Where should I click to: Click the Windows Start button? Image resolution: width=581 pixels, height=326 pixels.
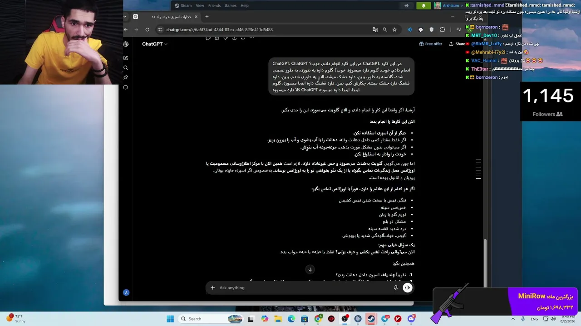click(170, 319)
